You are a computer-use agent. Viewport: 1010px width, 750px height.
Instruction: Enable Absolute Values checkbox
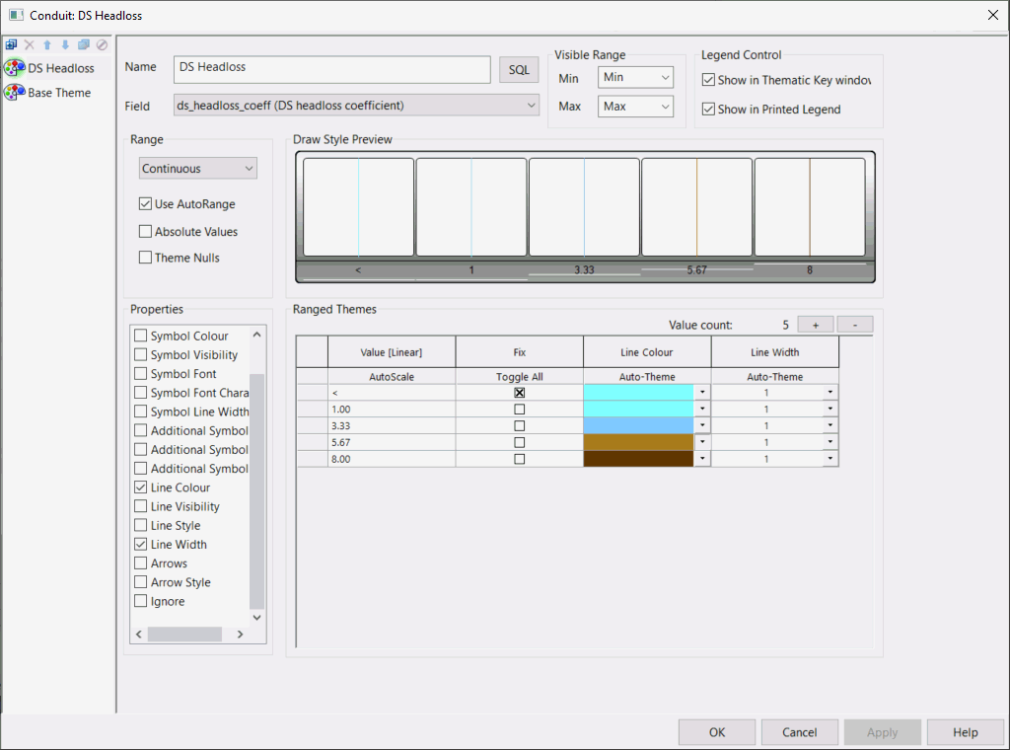(x=146, y=231)
